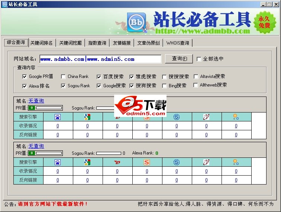Image resolution: width=281 pixels, height=212 pixels.
Task: Open the 文章伪原创 tab
Action: point(149,43)
